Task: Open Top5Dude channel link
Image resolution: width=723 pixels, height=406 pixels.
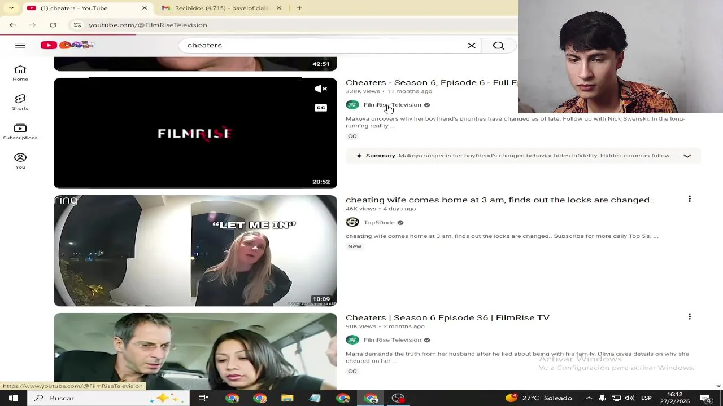Action: (379, 223)
